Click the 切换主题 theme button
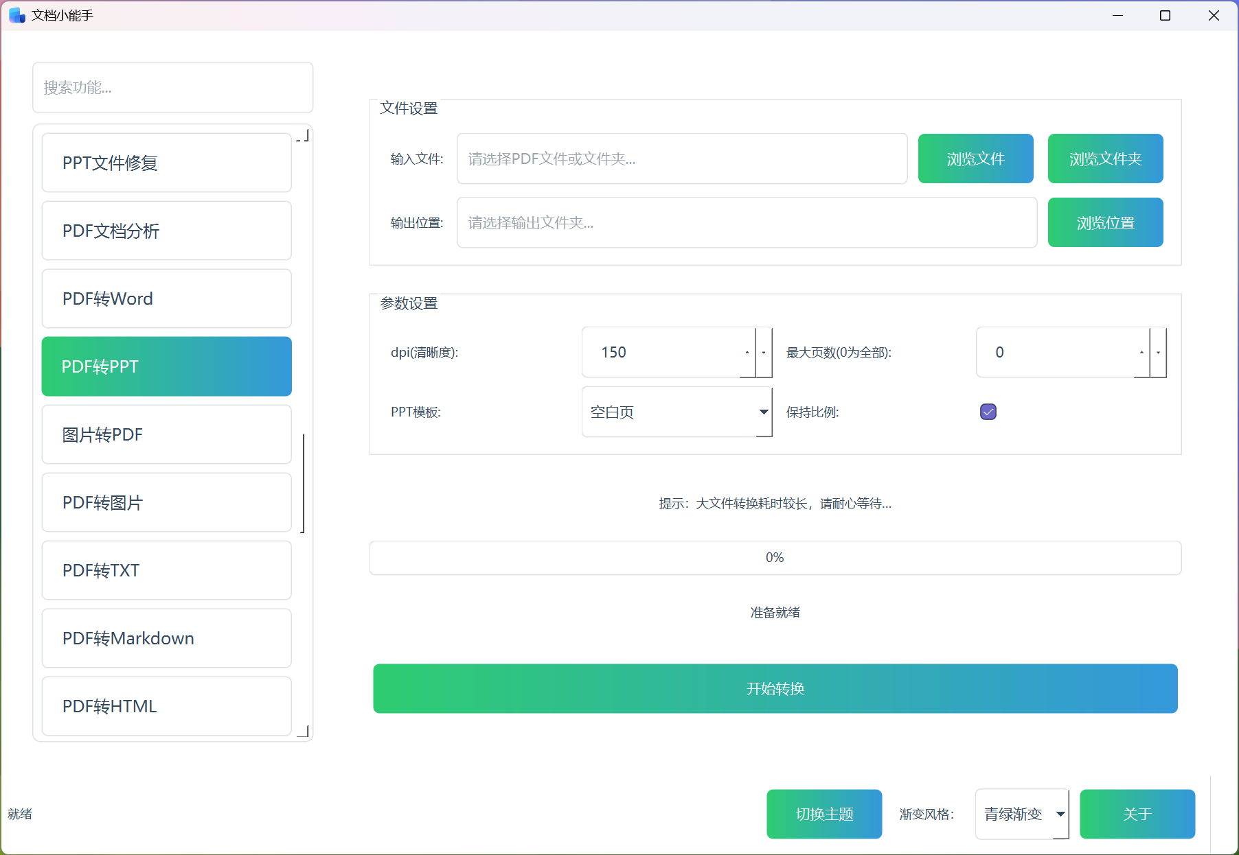 824,814
